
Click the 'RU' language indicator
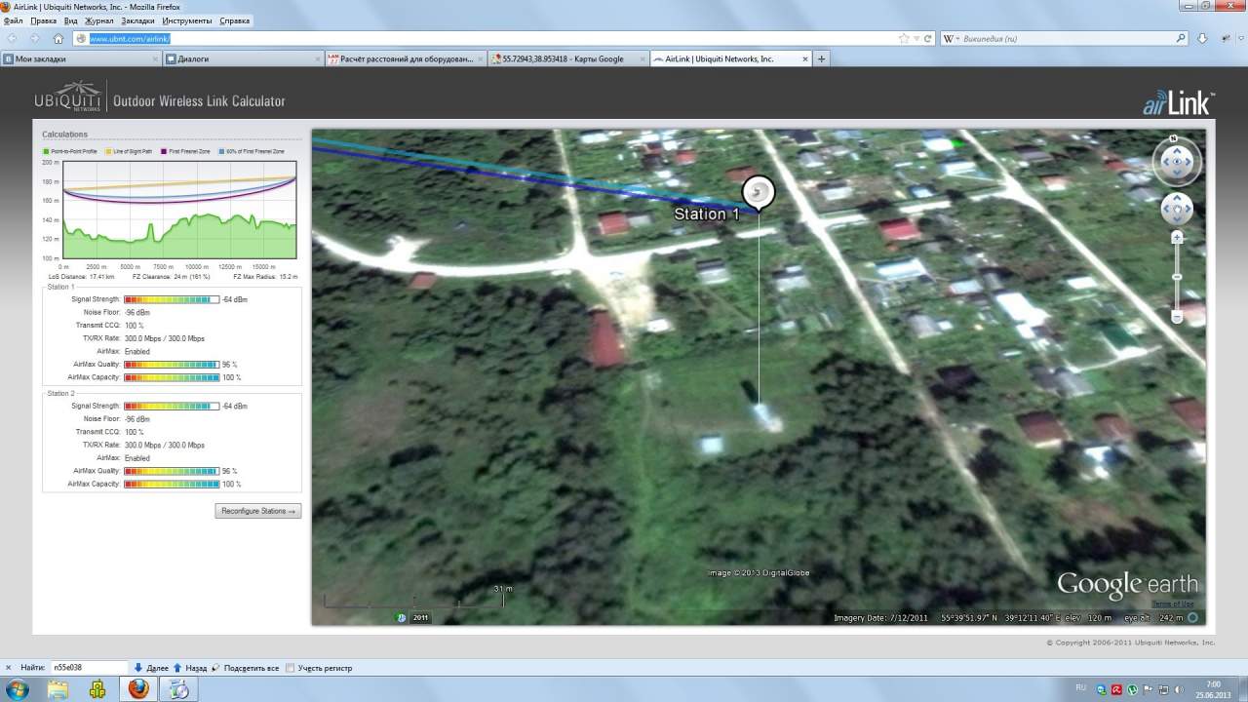coord(1080,689)
